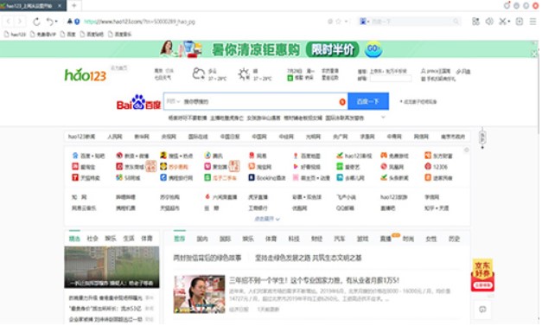This screenshot has height=326, width=542.
Task: Click the 百度地图 pin icon
Action: click(296, 156)
